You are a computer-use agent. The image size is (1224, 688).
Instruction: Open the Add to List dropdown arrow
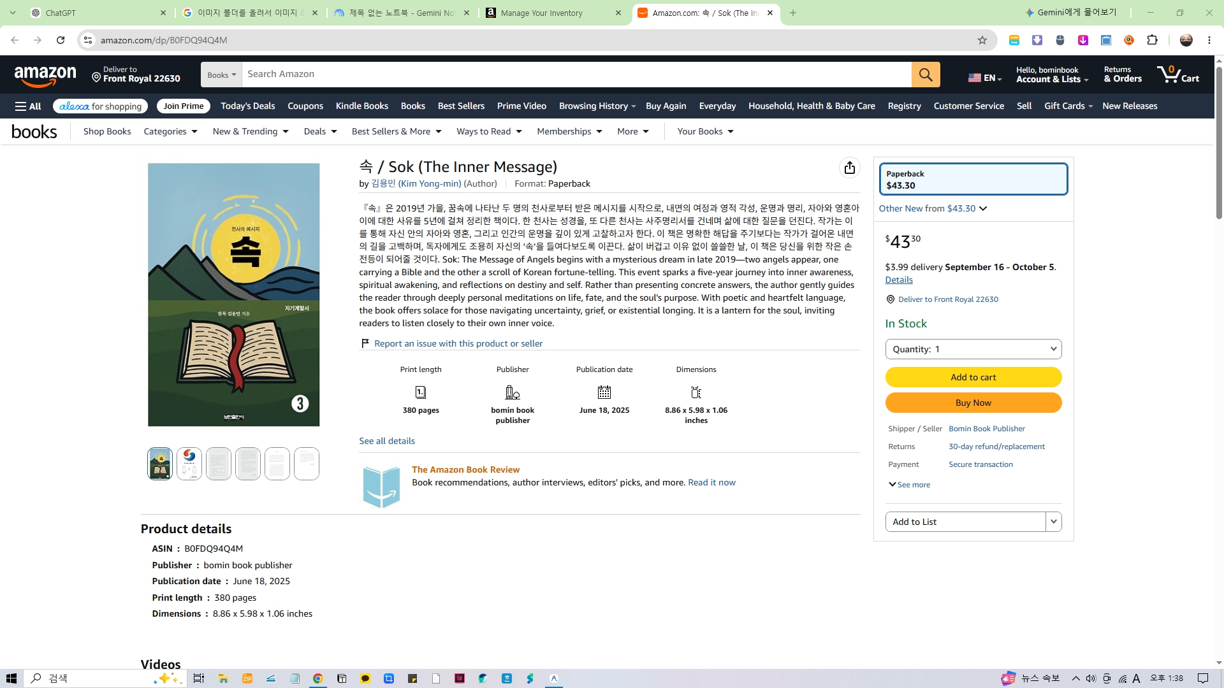[1054, 522]
